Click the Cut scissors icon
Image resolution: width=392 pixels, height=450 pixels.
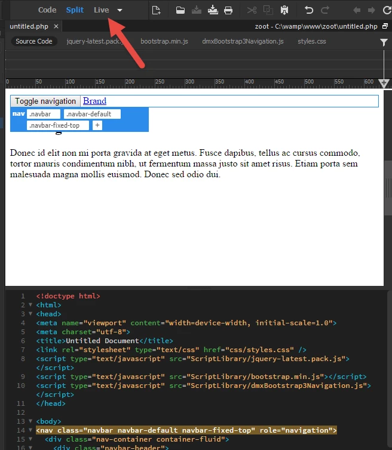(252, 10)
